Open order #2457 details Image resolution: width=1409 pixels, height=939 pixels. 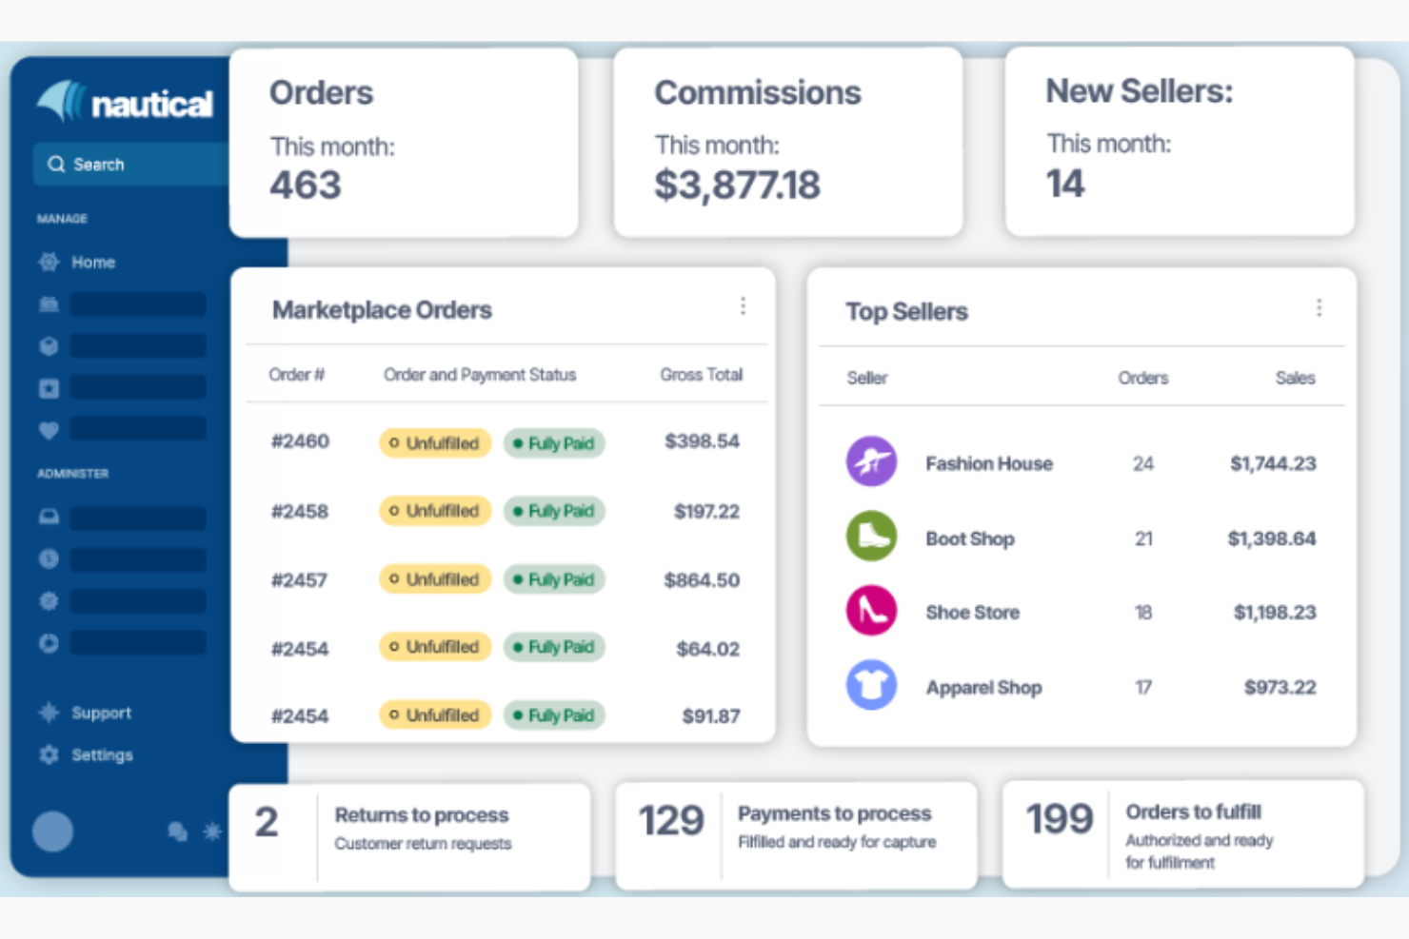click(x=301, y=579)
